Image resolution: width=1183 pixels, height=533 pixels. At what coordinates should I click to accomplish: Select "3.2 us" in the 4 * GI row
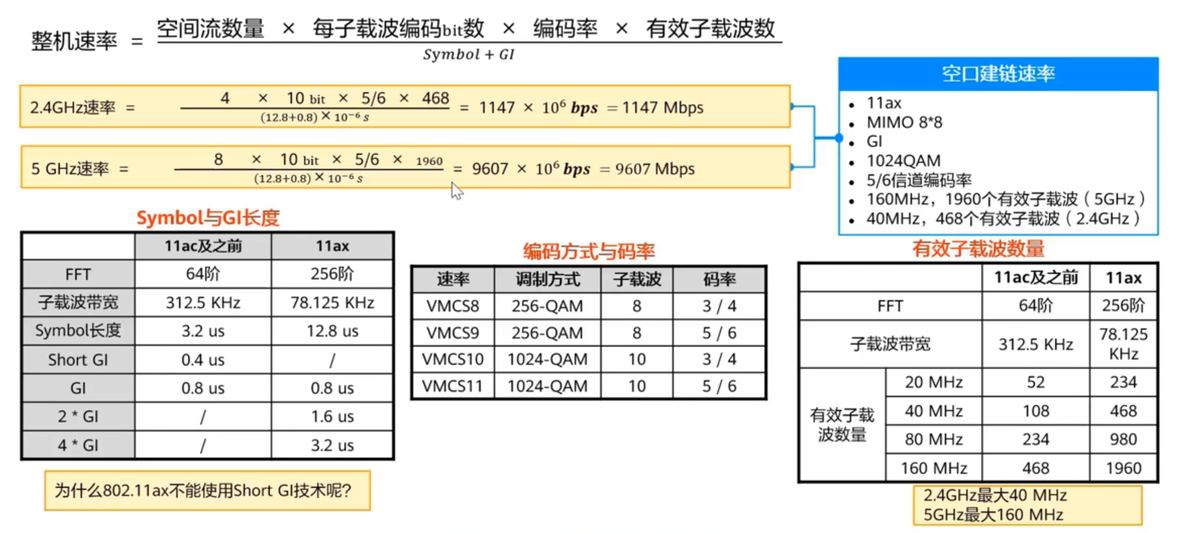click(x=332, y=446)
